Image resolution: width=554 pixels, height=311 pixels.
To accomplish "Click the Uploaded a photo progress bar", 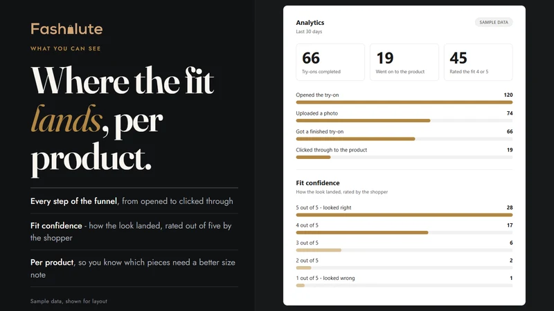I will pos(404,120).
